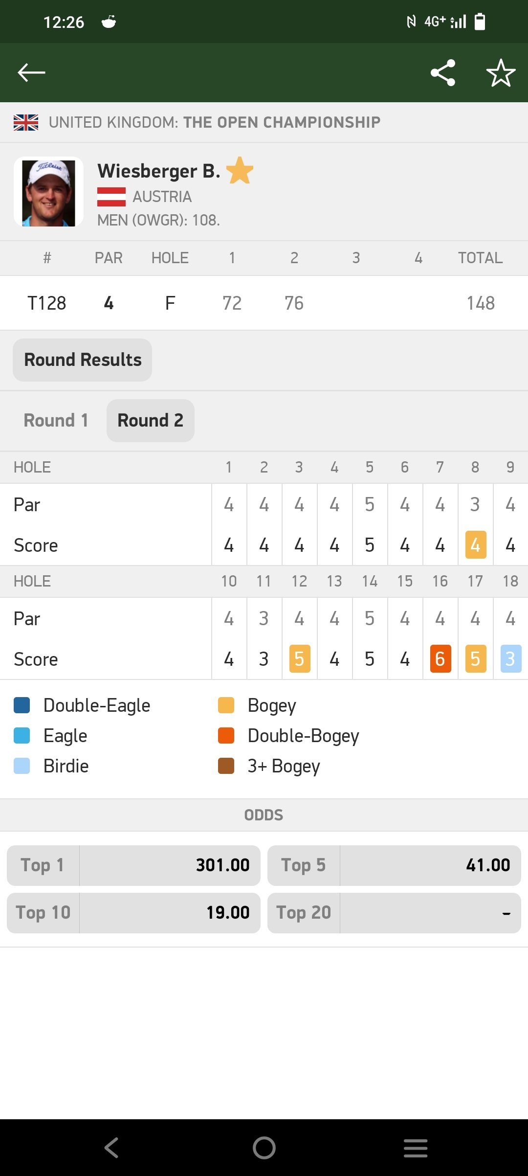Switch to the Round 2 tab
This screenshot has height=1176, width=528.
tap(151, 421)
